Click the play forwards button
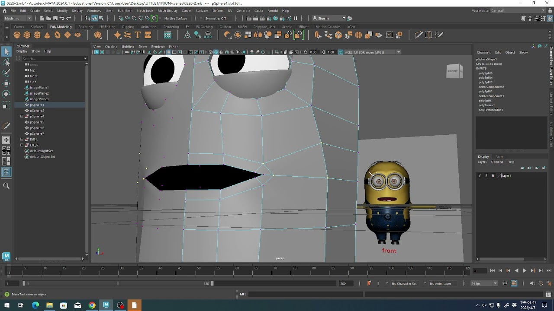The image size is (554, 311). coord(525,271)
